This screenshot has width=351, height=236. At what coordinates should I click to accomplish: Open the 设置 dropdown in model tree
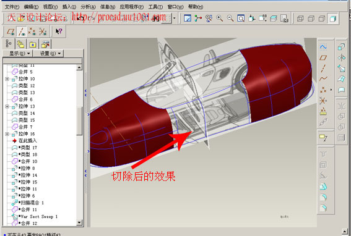click(50, 53)
